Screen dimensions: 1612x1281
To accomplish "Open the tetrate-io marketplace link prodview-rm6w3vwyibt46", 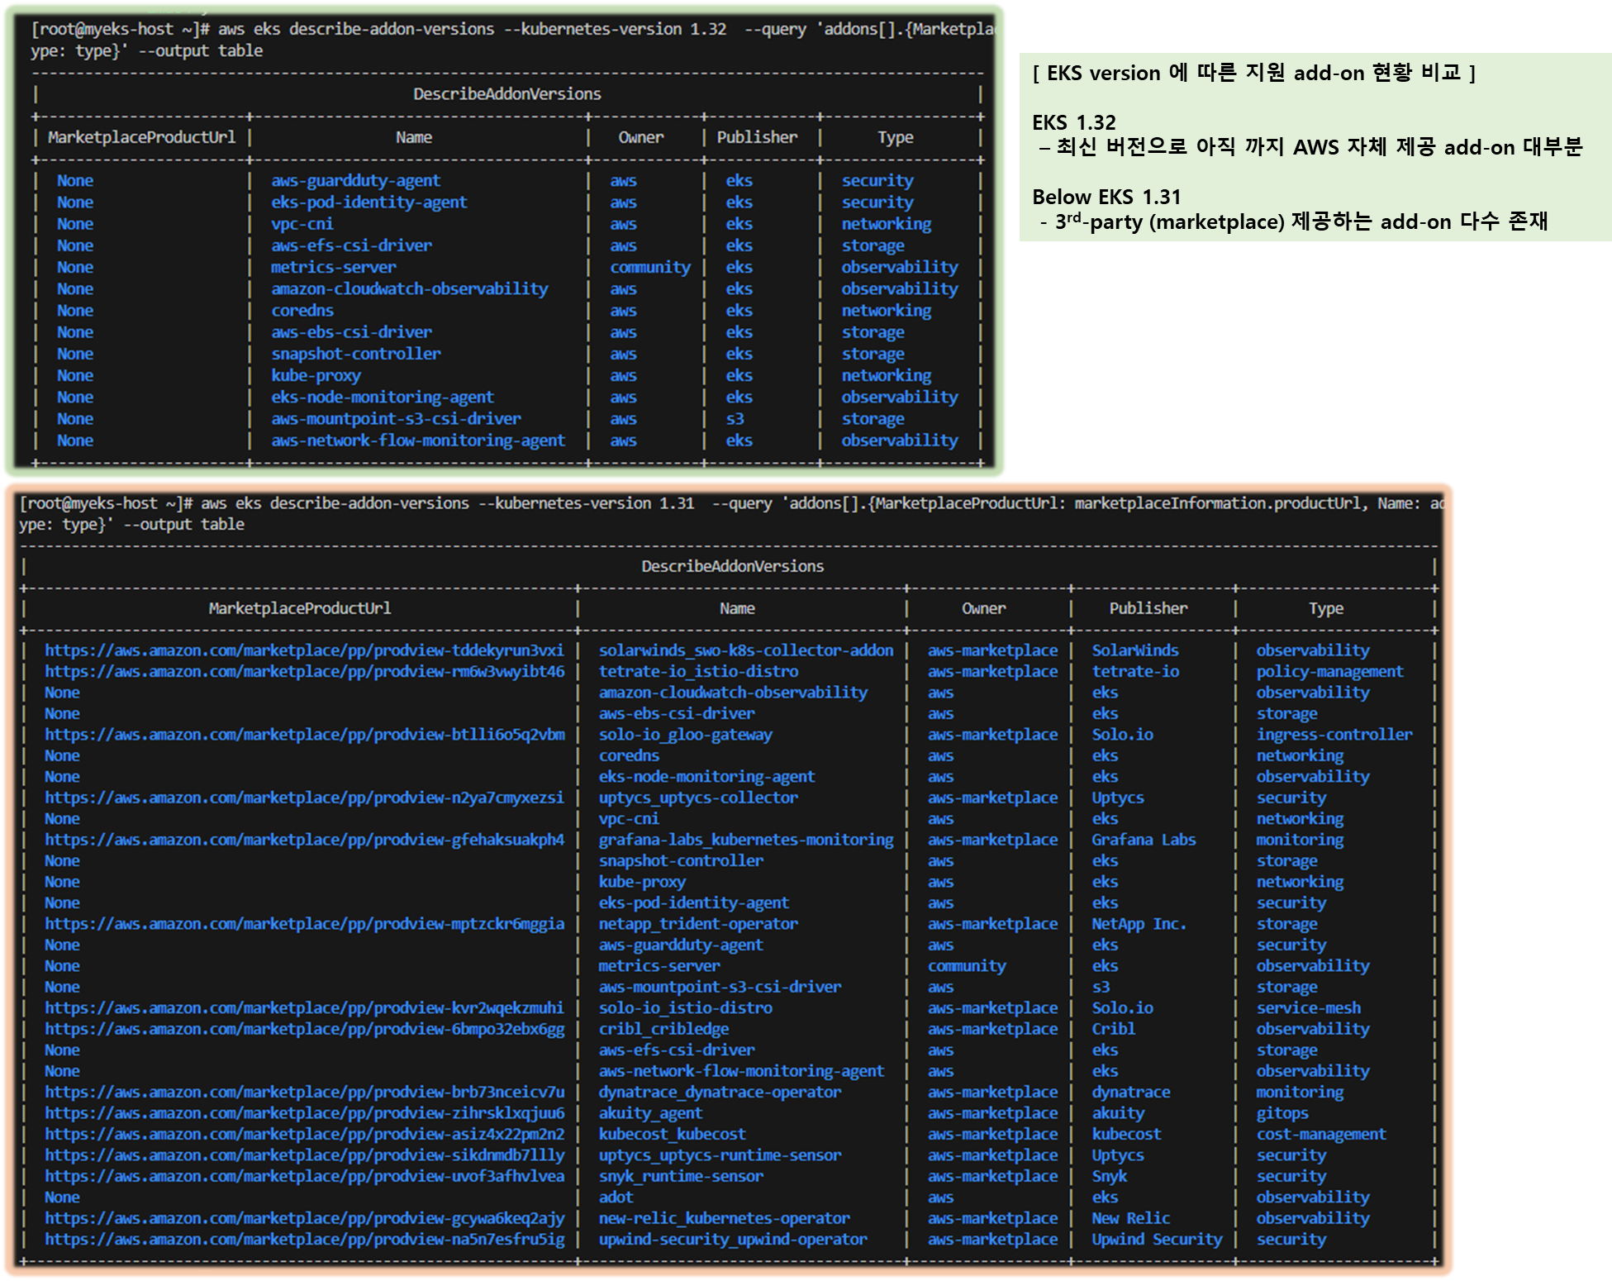I will (x=304, y=672).
